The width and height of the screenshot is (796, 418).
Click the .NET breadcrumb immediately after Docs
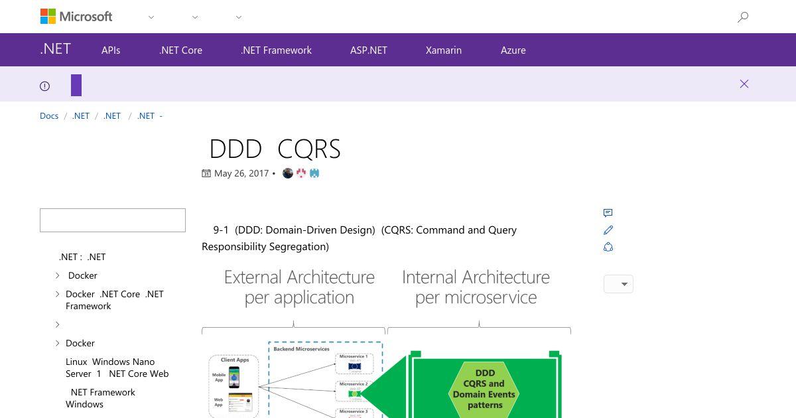(81, 115)
